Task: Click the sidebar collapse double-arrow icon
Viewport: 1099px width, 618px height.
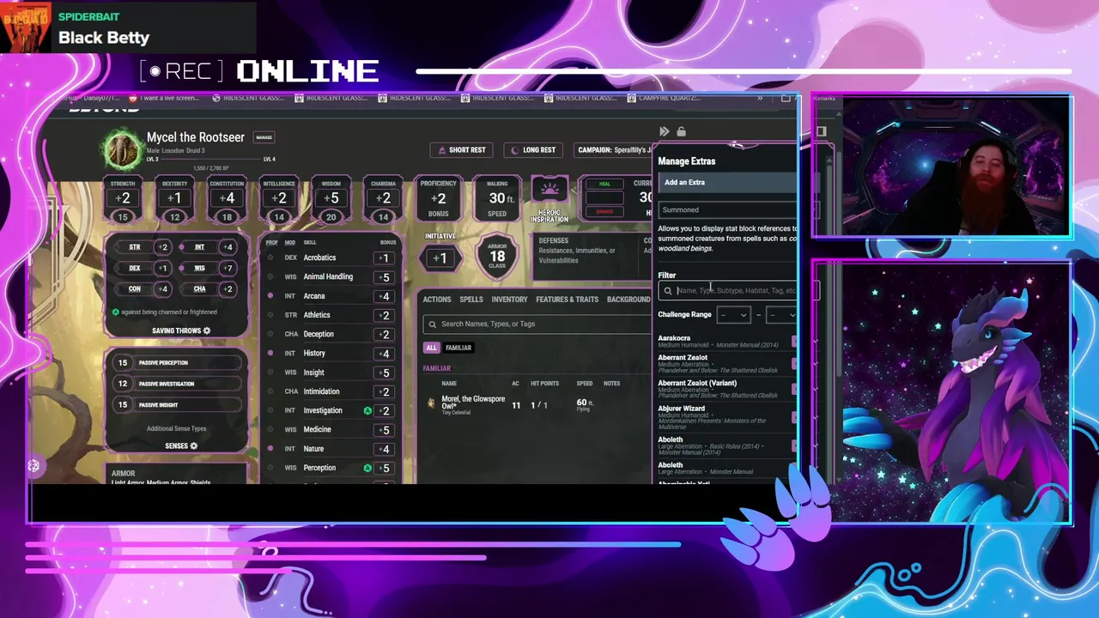Action: (664, 131)
